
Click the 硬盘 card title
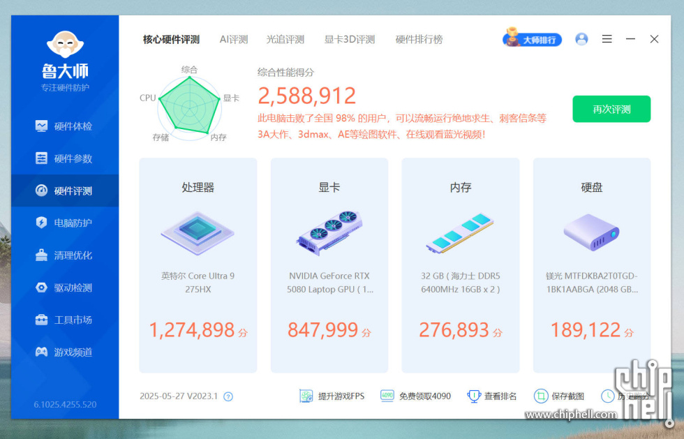click(592, 188)
